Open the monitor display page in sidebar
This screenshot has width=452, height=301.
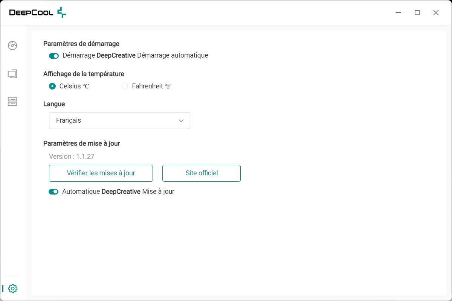[12, 74]
